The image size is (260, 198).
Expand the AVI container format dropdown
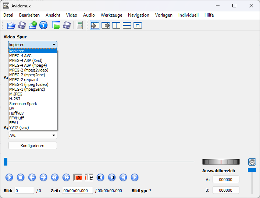33,135
